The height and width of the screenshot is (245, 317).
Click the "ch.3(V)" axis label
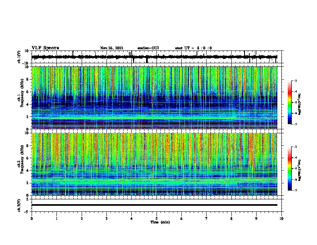coord(19,205)
